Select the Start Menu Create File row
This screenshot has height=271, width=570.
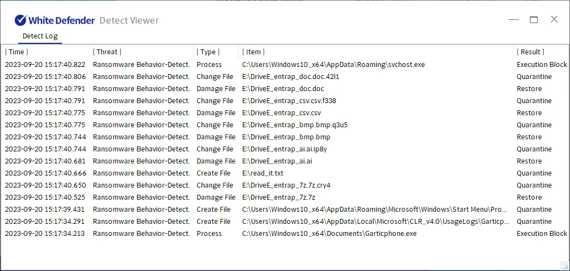pos(375,210)
